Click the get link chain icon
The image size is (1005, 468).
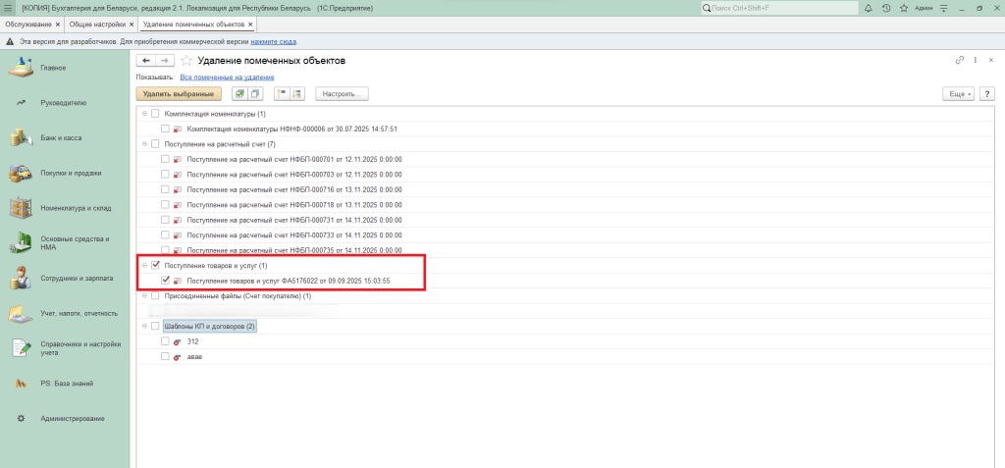click(x=959, y=61)
